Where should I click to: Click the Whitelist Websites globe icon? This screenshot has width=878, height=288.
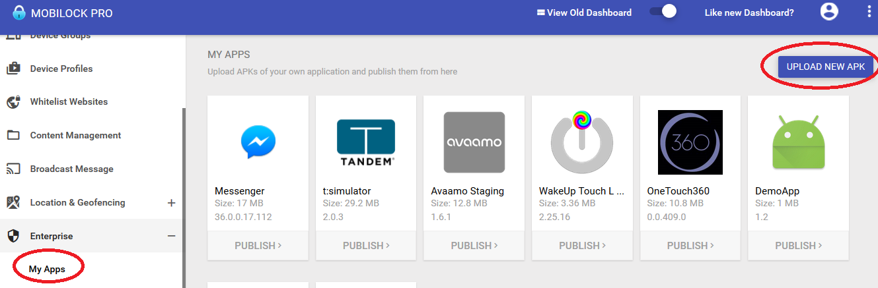(13, 102)
